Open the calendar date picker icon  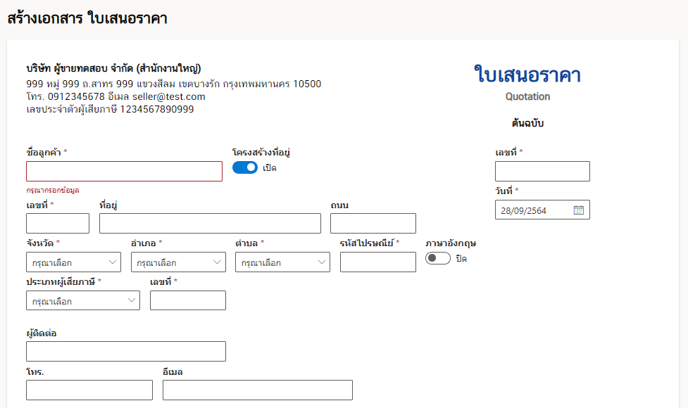coord(578,210)
